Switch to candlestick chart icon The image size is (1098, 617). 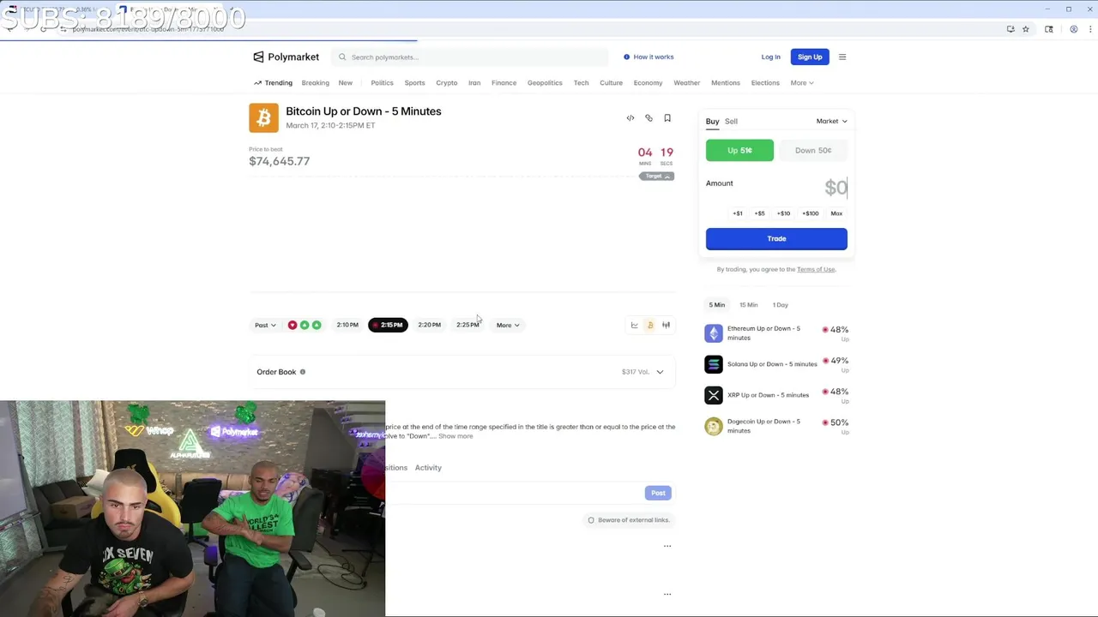(666, 325)
